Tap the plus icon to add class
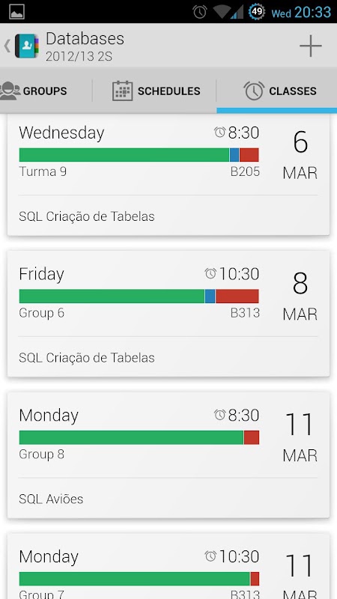This screenshot has height=599, width=337. (x=310, y=46)
